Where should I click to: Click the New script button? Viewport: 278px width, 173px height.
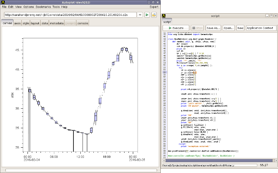pos(240,28)
